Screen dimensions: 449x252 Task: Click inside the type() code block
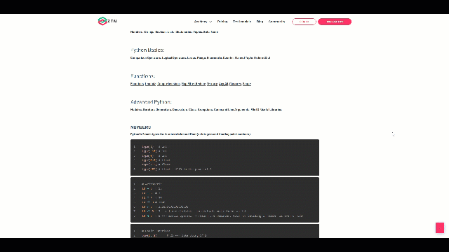click(x=224, y=157)
